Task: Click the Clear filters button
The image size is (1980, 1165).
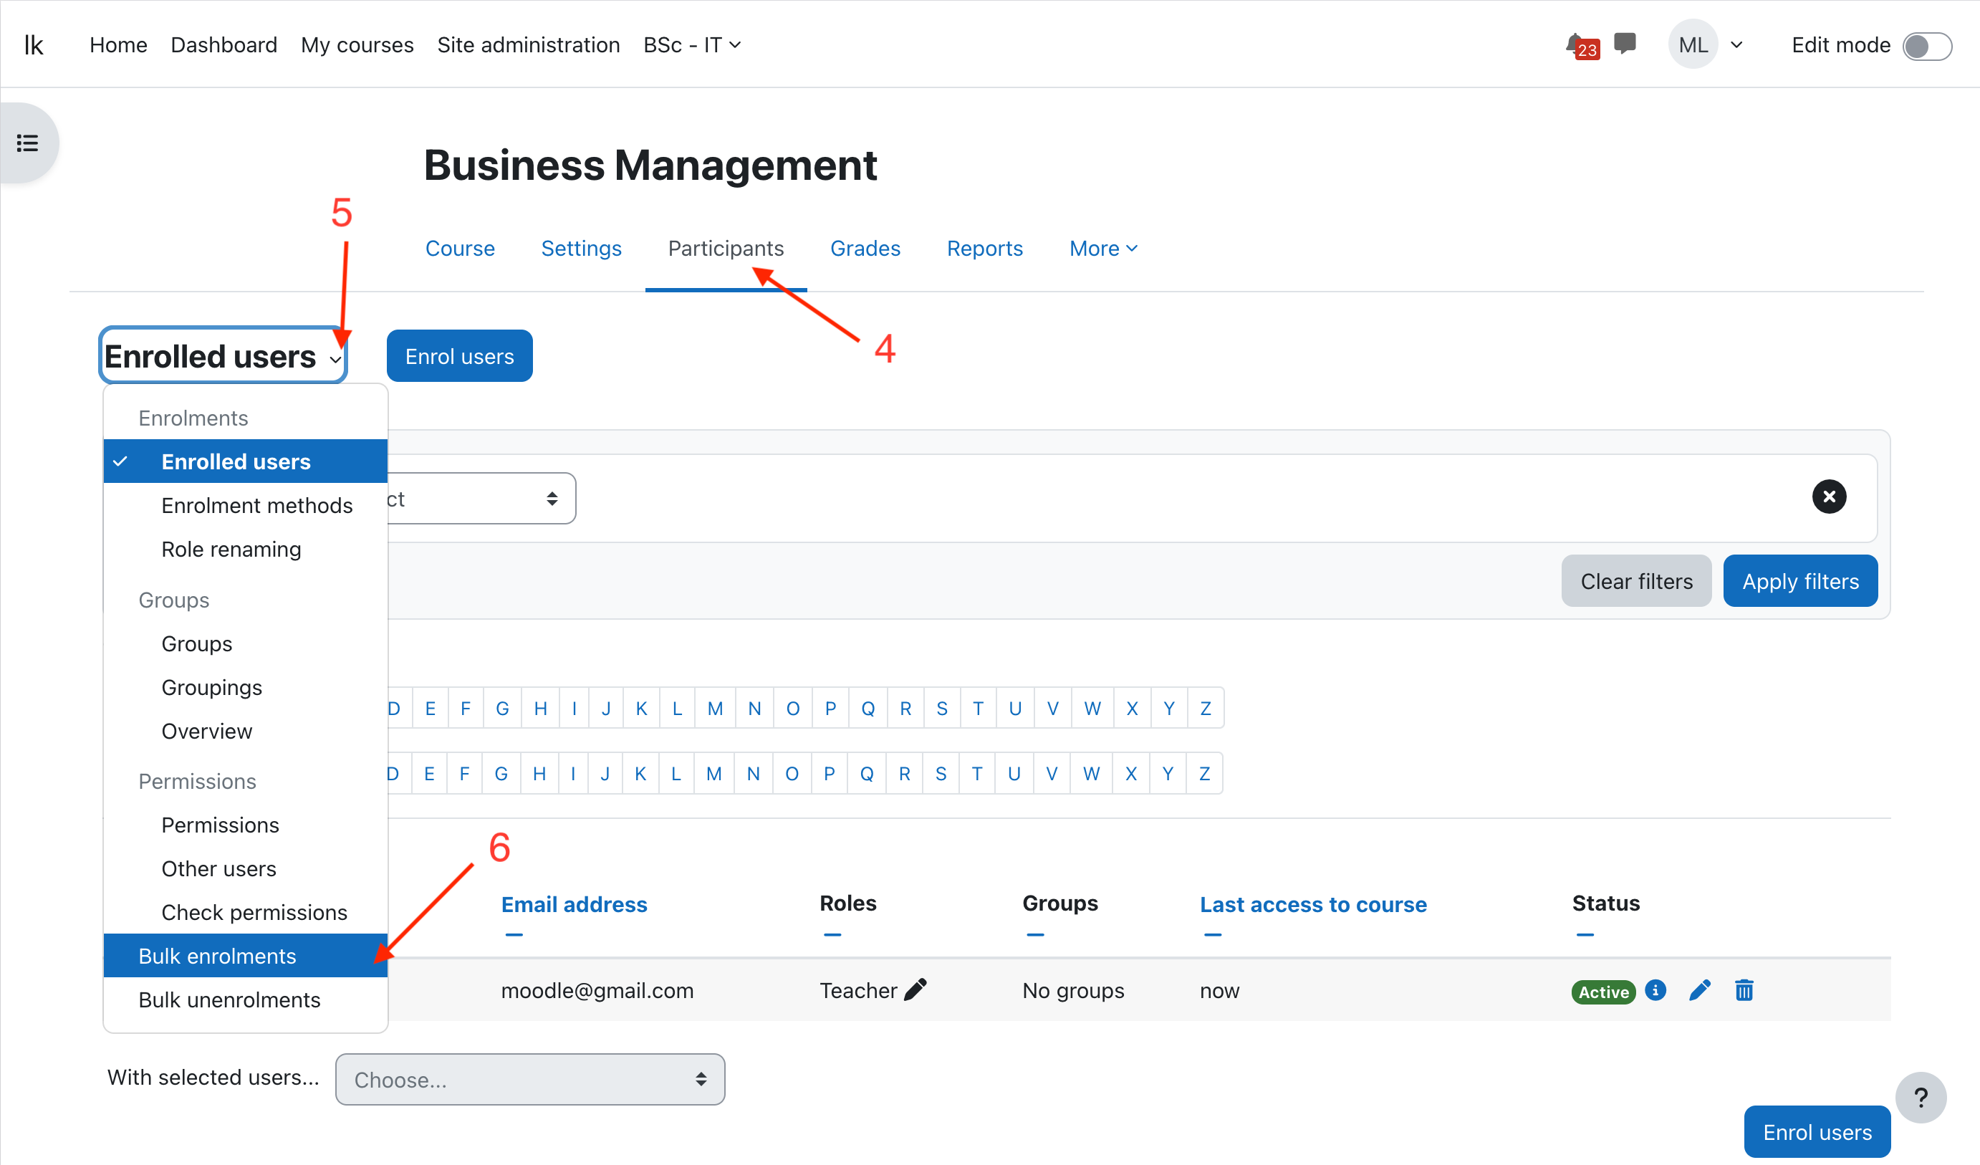Action: [x=1636, y=581]
